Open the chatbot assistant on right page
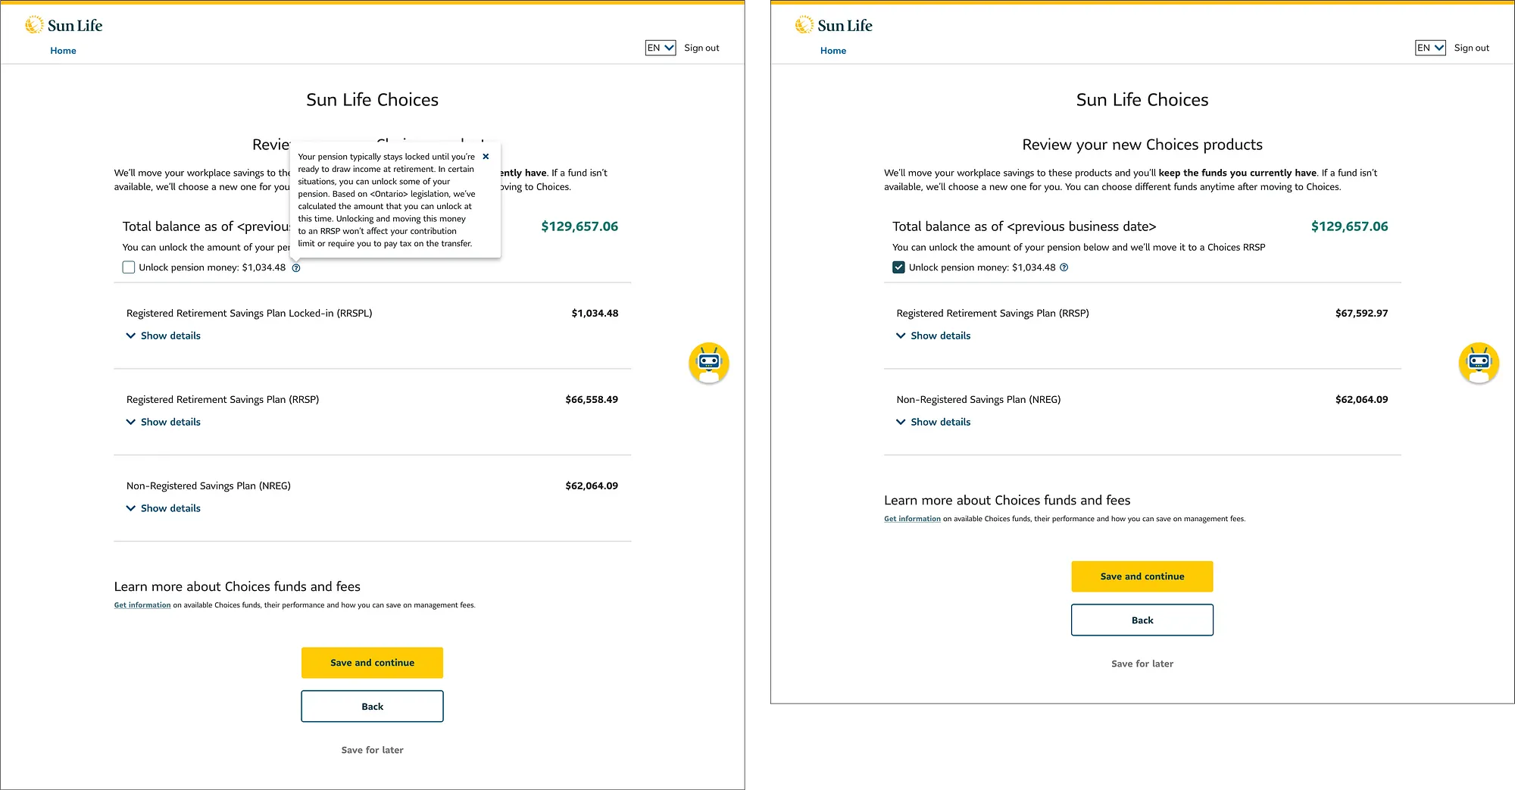The width and height of the screenshot is (1515, 790). pyautogui.click(x=1479, y=364)
